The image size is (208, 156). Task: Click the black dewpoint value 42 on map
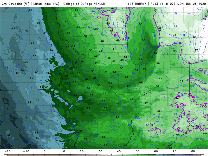pos(160,28)
